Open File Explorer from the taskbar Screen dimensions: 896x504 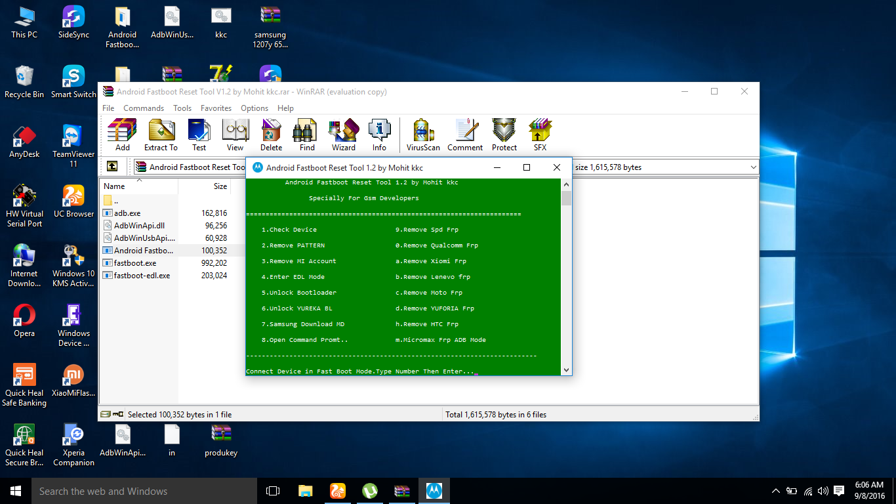[305, 491]
